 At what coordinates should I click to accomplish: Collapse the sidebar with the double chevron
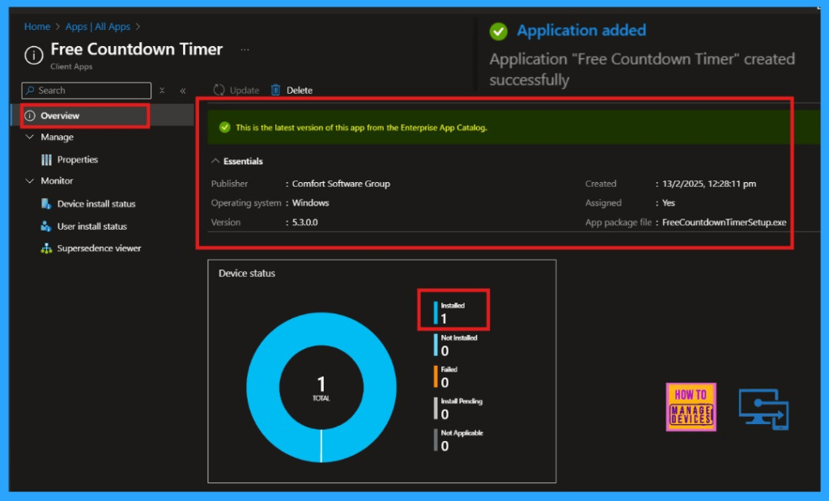tap(182, 91)
